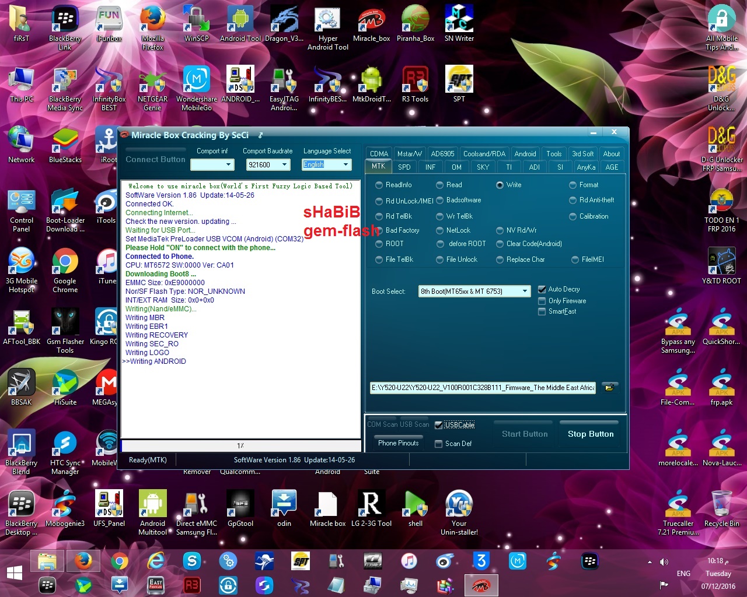747x597 pixels.
Task: Click the Stop Button
Action: point(591,434)
